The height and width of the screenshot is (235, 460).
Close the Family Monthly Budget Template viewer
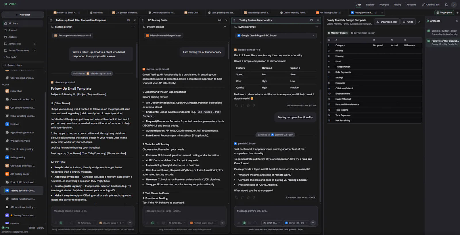coord(419,22)
